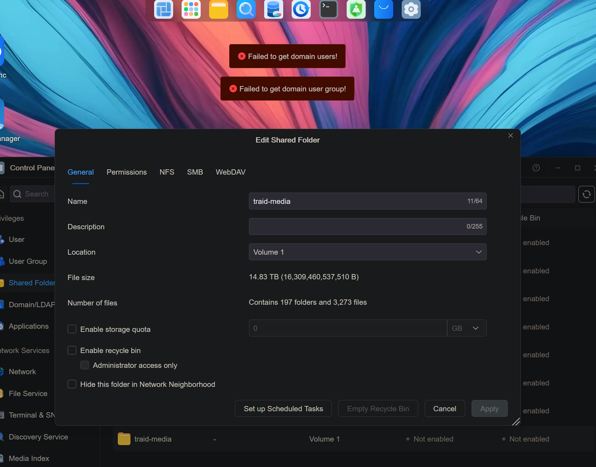The width and height of the screenshot is (596, 467).
Task: Select the WebDAV tab
Action: (x=230, y=172)
